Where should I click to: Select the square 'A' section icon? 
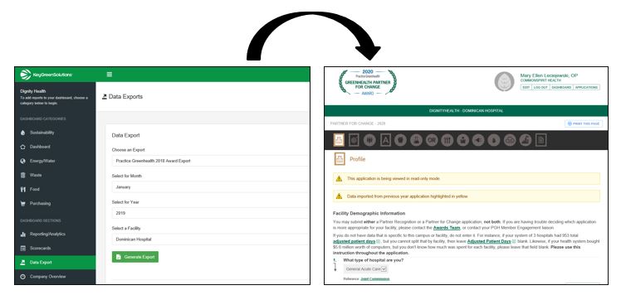coord(385,140)
